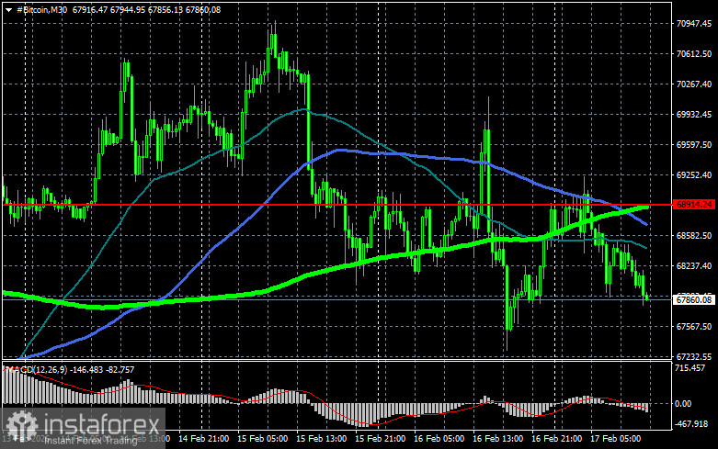The height and width of the screenshot is (449, 718).
Task: Click the 70267.40 price axis label
Action: 694,84
